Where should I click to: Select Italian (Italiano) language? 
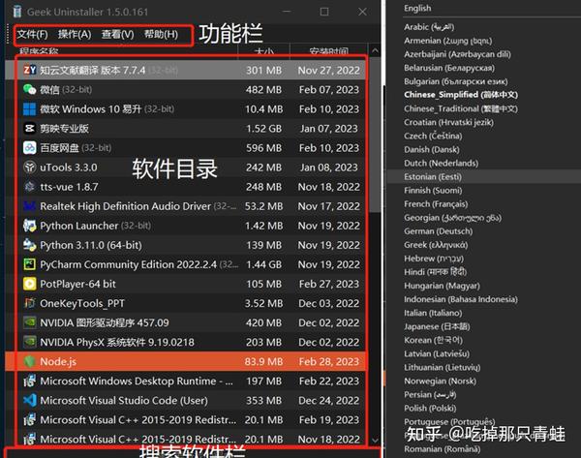(433, 313)
